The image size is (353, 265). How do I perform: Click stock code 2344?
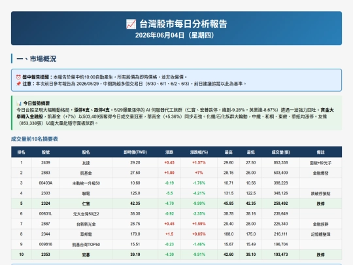click(46, 234)
